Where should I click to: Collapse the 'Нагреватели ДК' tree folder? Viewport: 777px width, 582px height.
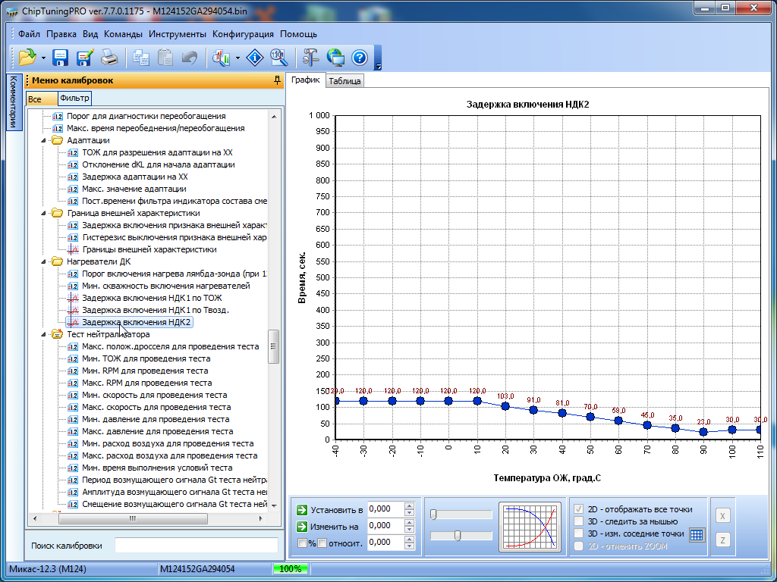44,261
